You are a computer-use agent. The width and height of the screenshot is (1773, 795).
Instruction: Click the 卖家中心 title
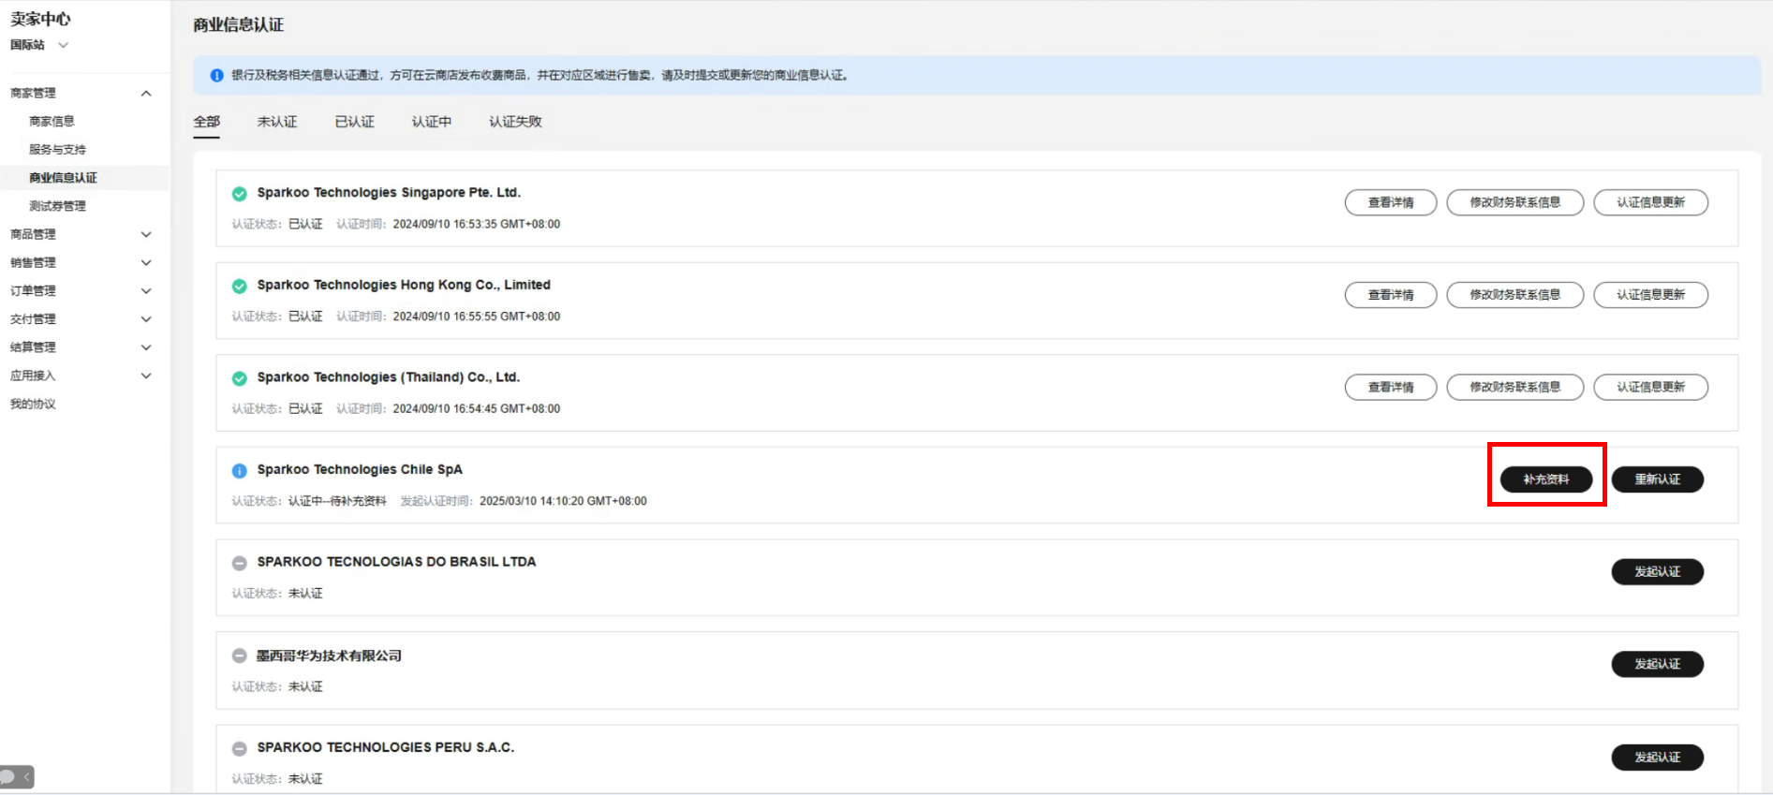[x=40, y=19]
